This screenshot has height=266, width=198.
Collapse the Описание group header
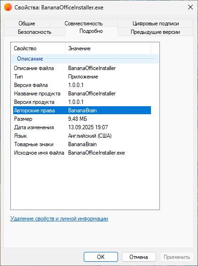click(x=85, y=59)
